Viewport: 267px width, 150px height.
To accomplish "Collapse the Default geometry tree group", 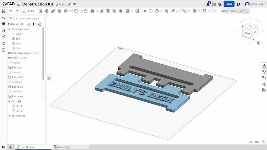I will tap(9, 29).
